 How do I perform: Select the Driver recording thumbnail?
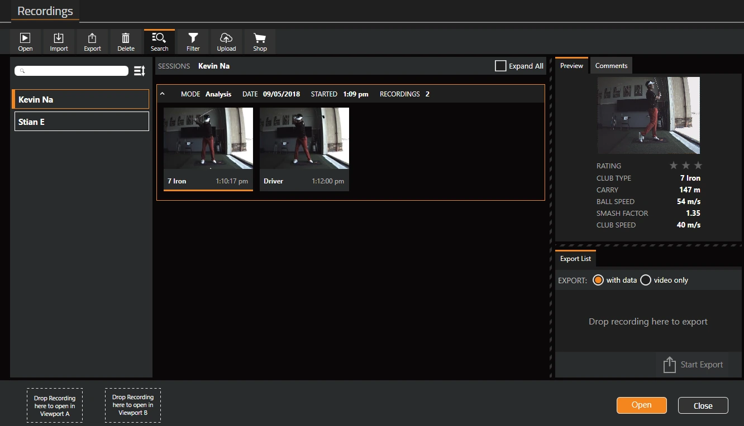click(x=304, y=149)
